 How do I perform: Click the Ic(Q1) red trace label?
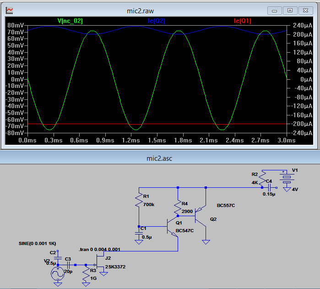(x=242, y=21)
